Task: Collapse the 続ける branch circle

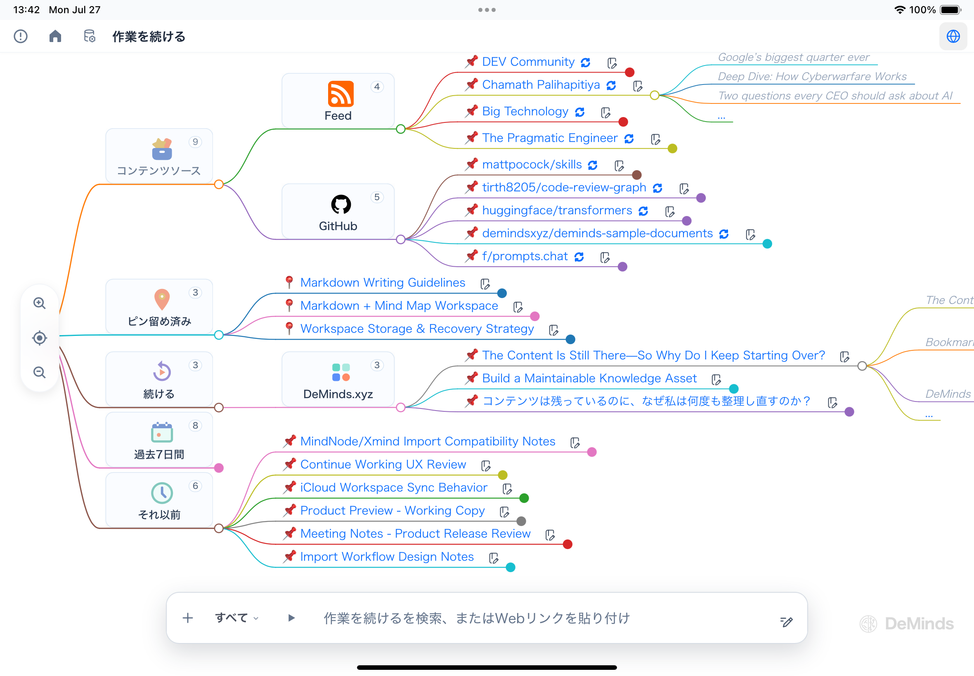Action: click(x=219, y=408)
